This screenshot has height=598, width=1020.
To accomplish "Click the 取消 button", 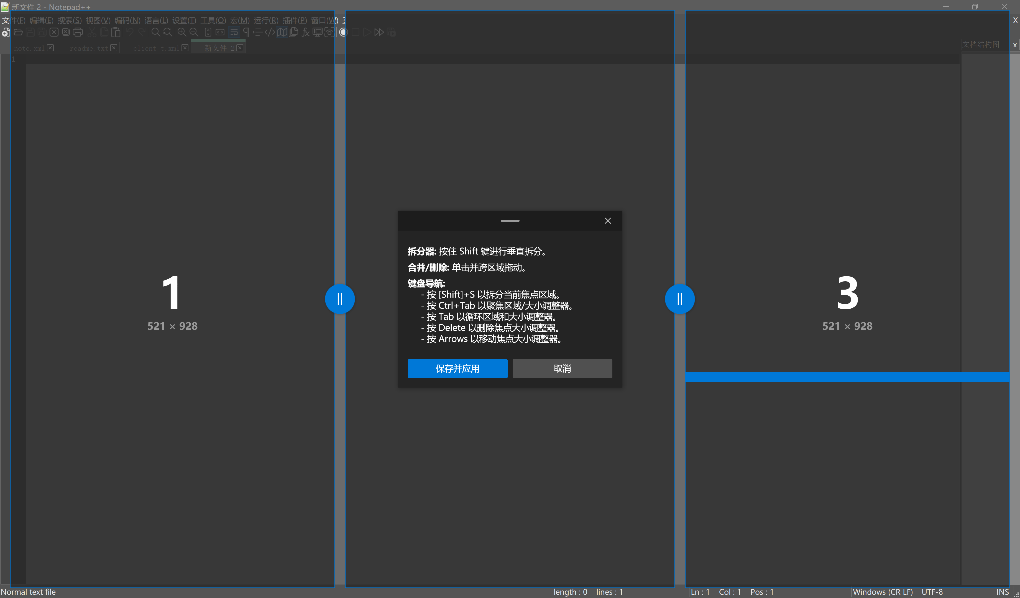I will 562,368.
